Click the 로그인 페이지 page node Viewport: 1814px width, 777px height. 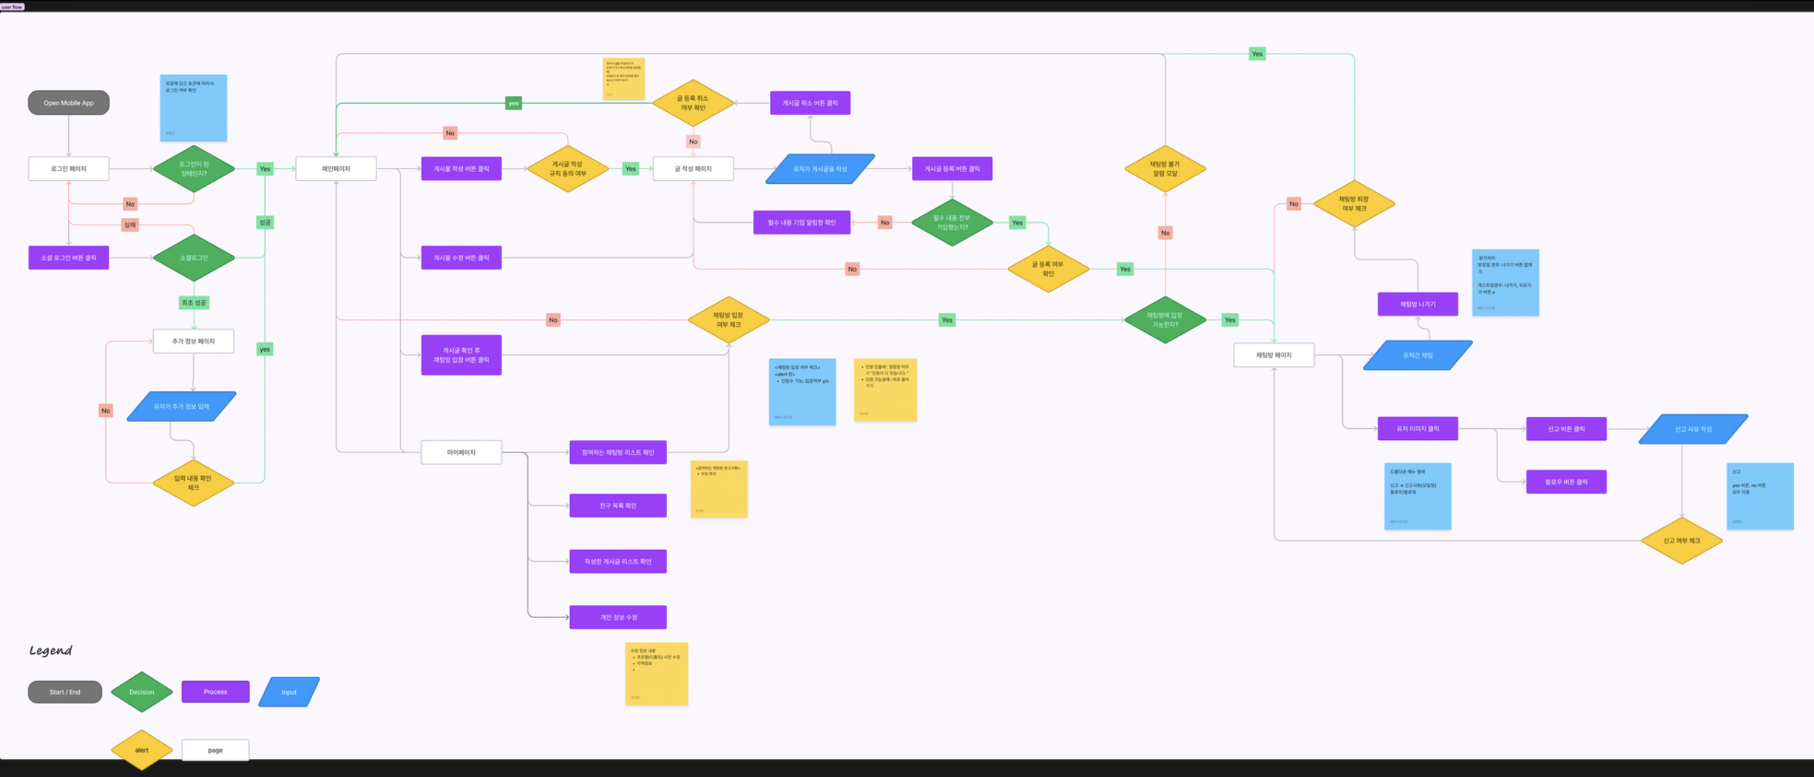pos(68,169)
